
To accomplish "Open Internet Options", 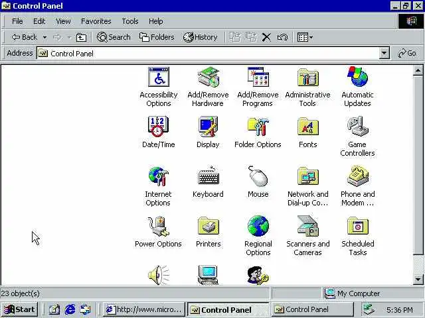I will click(158, 186).
